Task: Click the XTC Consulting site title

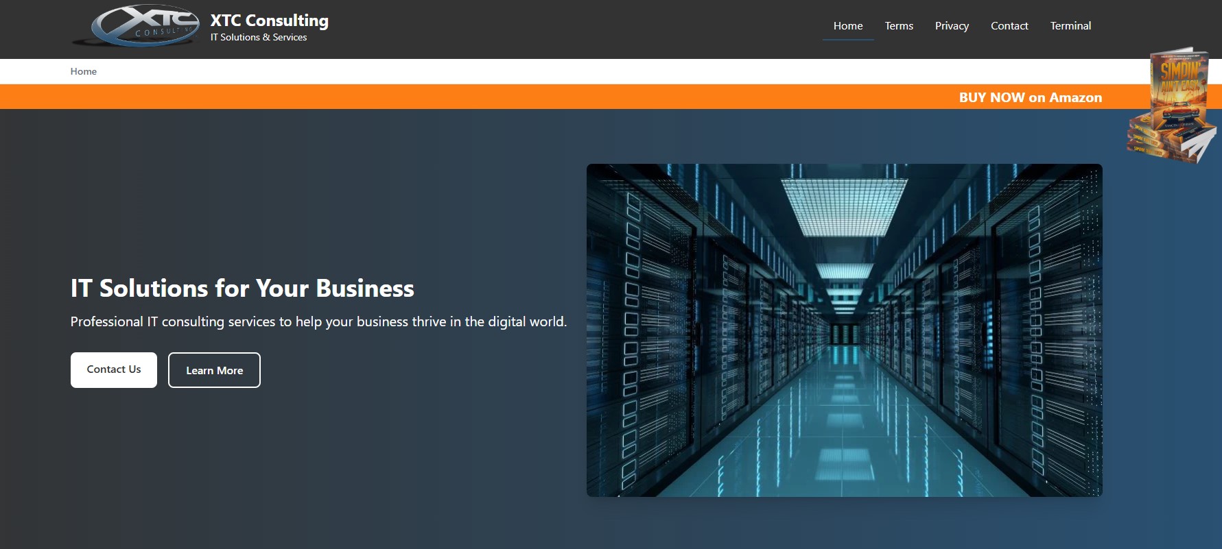Action: (x=269, y=21)
